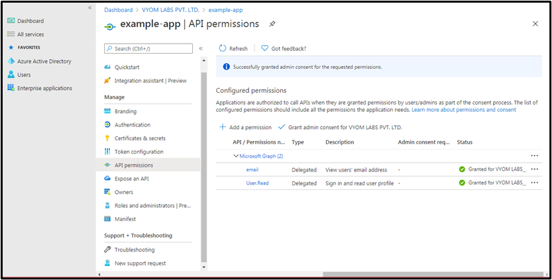Viewport: 552px width, 280px height.
Task: Open Azure Active Directory from favorites
Action: pyautogui.click(x=44, y=61)
